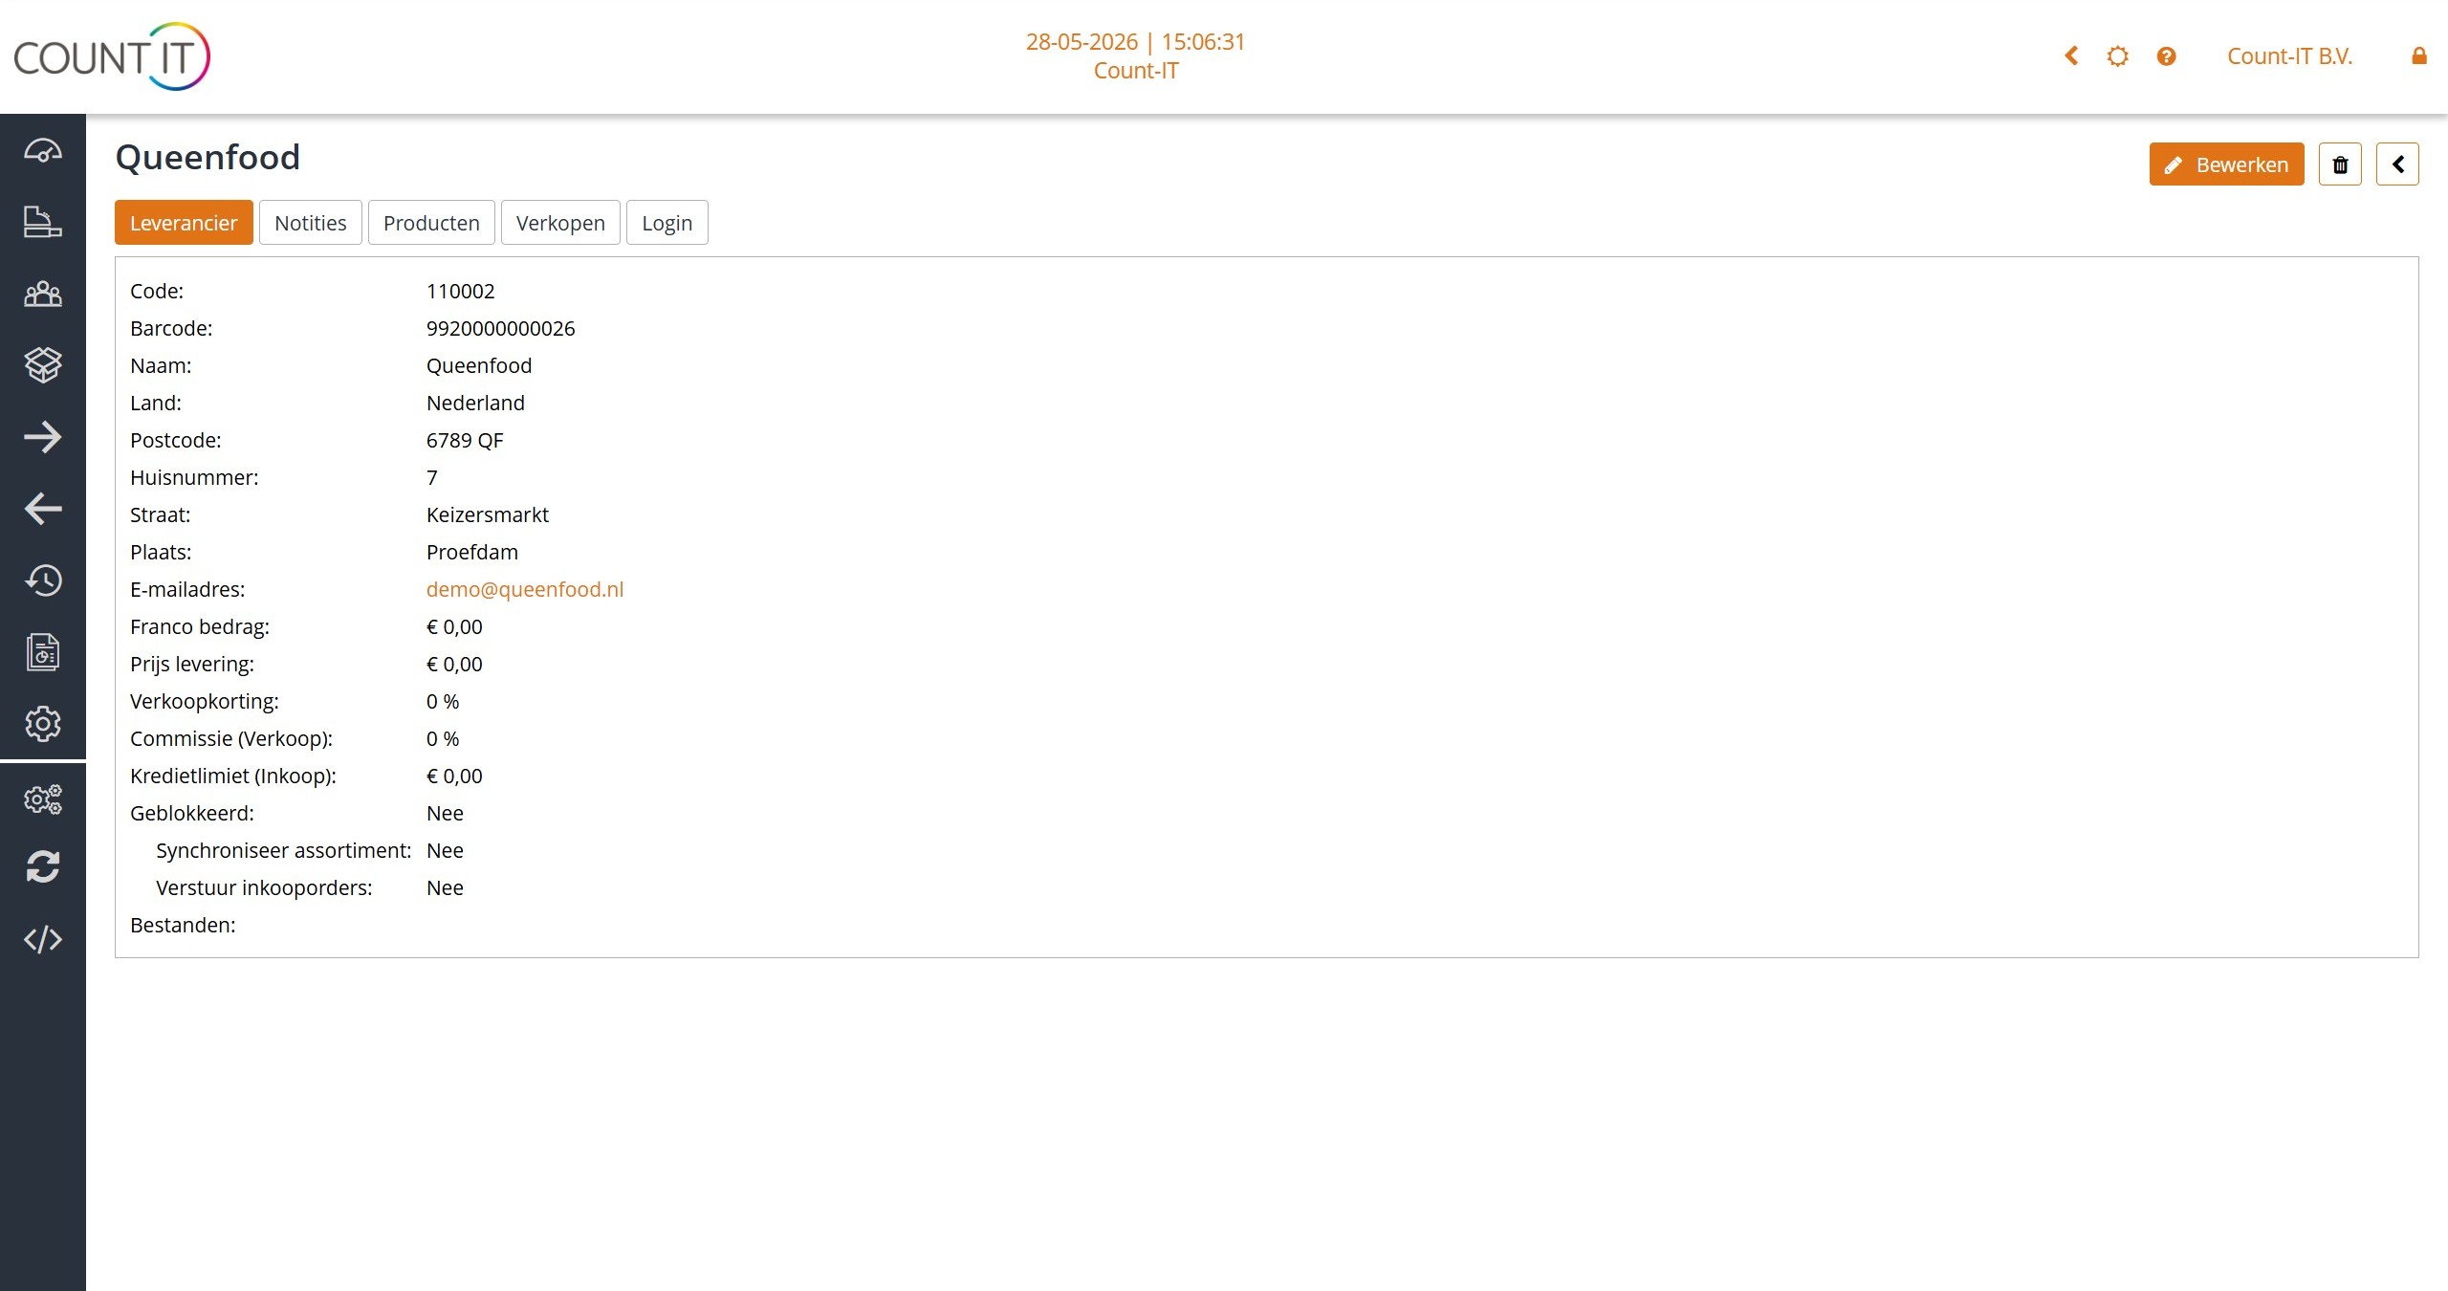
Task: Open the history clock icon in sidebar
Action: (x=43, y=580)
